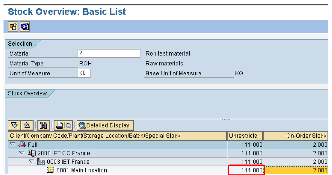Click the Material input field
The width and height of the screenshot is (332, 175).
coord(109,53)
